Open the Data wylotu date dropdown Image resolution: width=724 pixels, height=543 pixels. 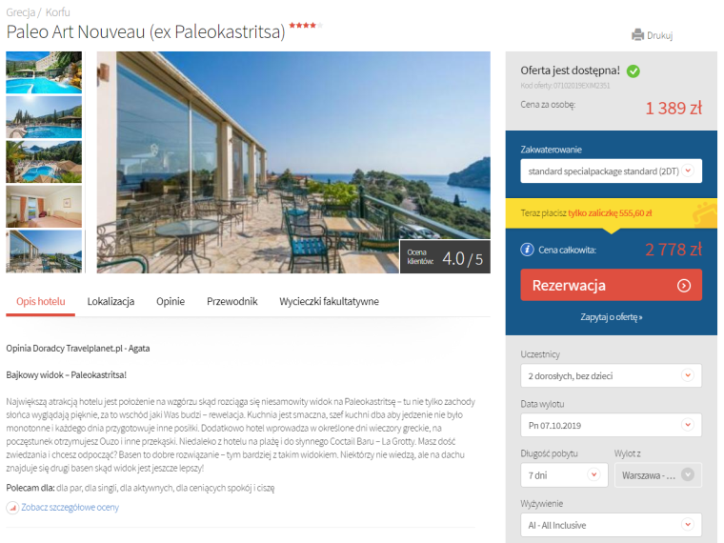[x=611, y=425]
